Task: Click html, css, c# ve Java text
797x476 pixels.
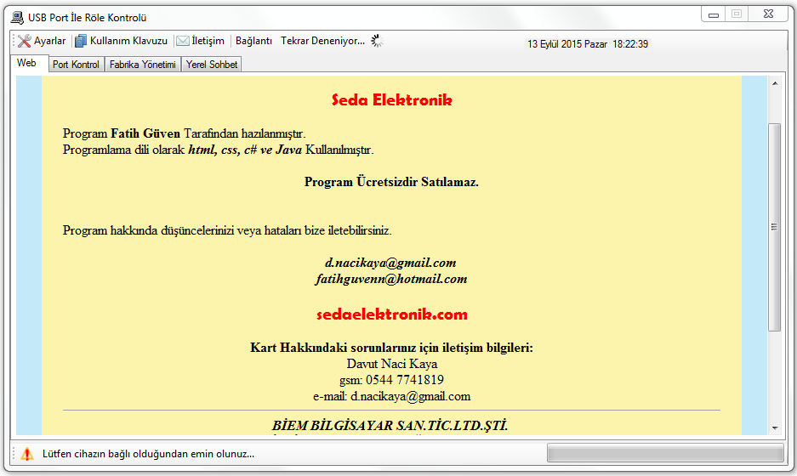Action: pos(245,150)
